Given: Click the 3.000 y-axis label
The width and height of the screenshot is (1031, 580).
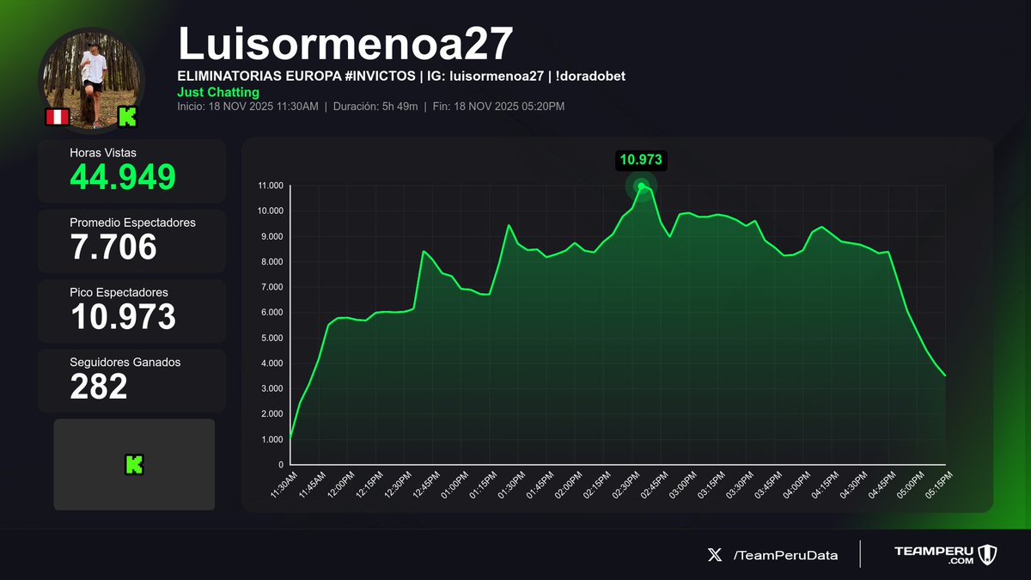Looking at the screenshot, I should point(272,388).
